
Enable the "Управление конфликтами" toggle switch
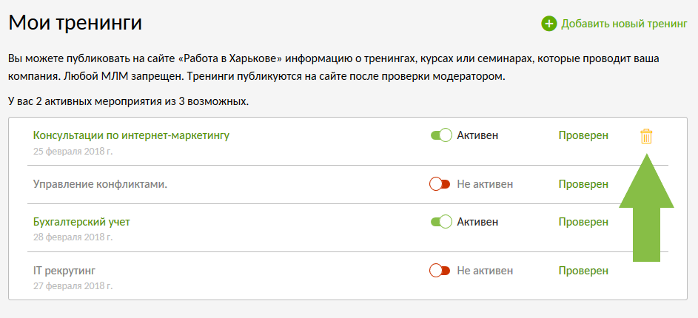pyautogui.click(x=440, y=183)
